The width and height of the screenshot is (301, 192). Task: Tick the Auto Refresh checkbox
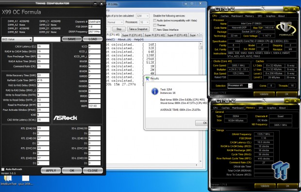(3, 169)
